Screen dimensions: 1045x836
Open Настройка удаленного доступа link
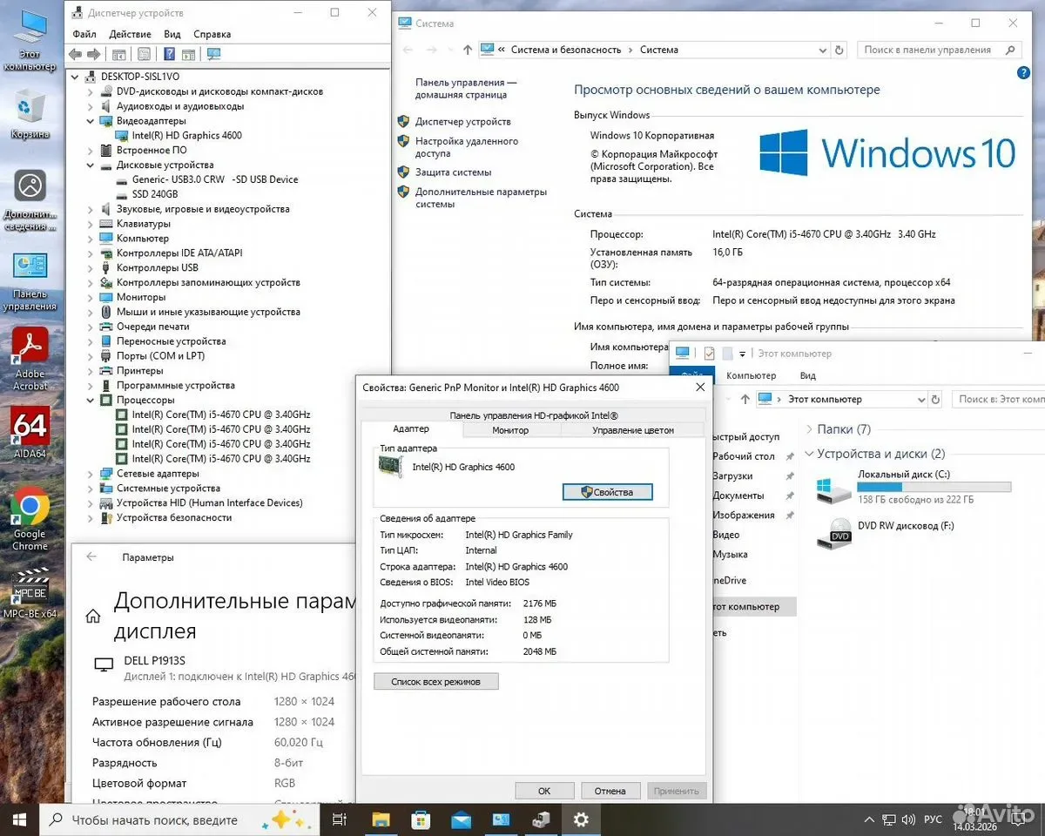click(467, 147)
